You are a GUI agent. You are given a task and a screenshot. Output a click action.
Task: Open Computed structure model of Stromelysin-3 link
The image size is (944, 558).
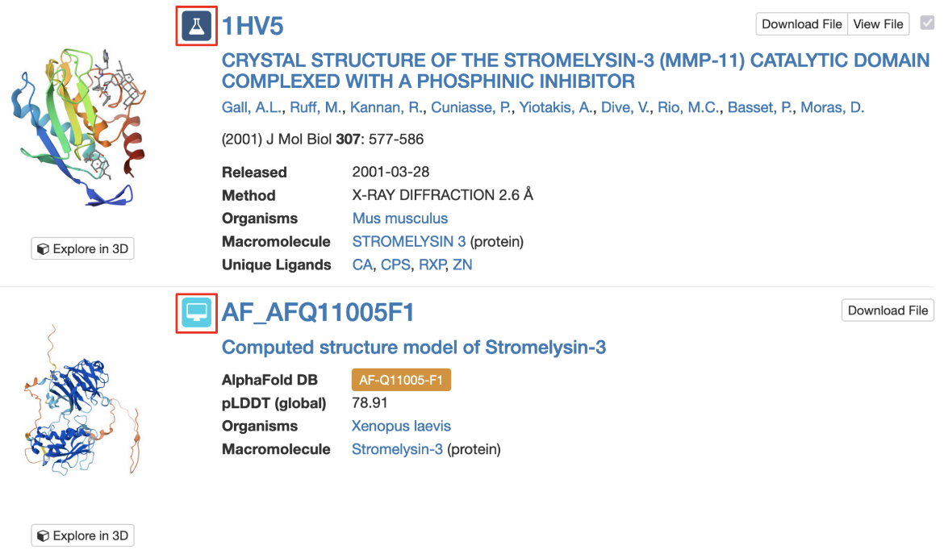tap(414, 348)
